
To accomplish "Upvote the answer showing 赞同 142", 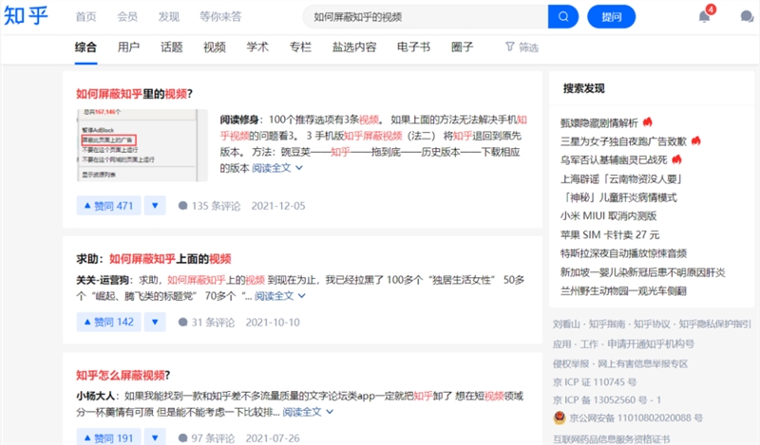I will [x=108, y=322].
